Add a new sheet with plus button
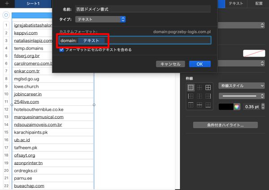Screen dimensions: 269x190 click(7, 4)
